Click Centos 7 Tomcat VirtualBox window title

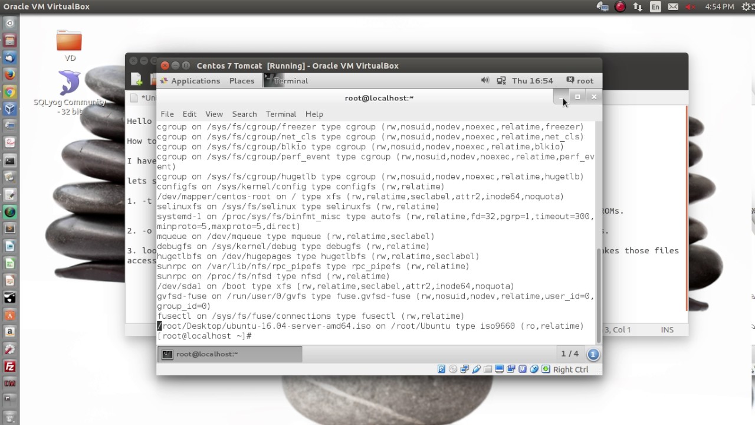click(297, 66)
